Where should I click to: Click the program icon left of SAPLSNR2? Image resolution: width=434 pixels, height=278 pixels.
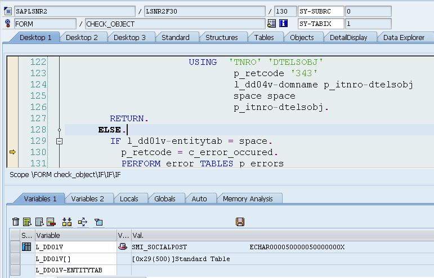(x=8, y=11)
